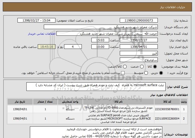Toggle the اسناد خزانه اسلامی payment checkbox

pyautogui.click(x=123, y=73)
